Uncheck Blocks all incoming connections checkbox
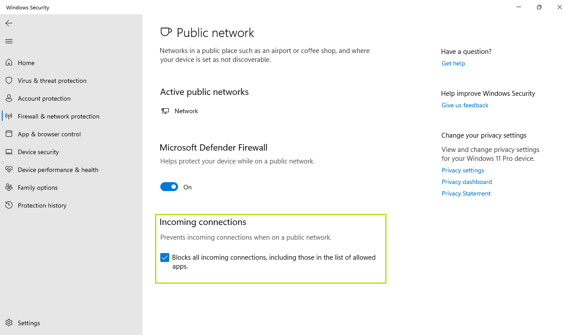The height and width of the screenshot is (335, 570). coord(165,257)
